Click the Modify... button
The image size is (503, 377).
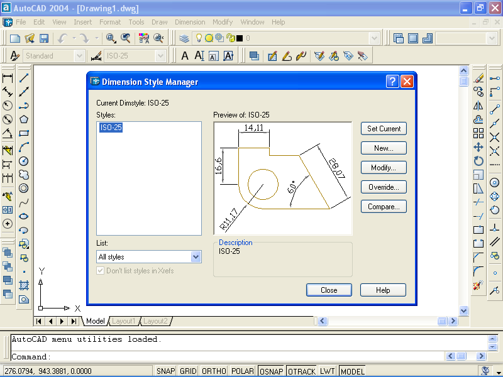pyautogui.click(x=384, y=168)
